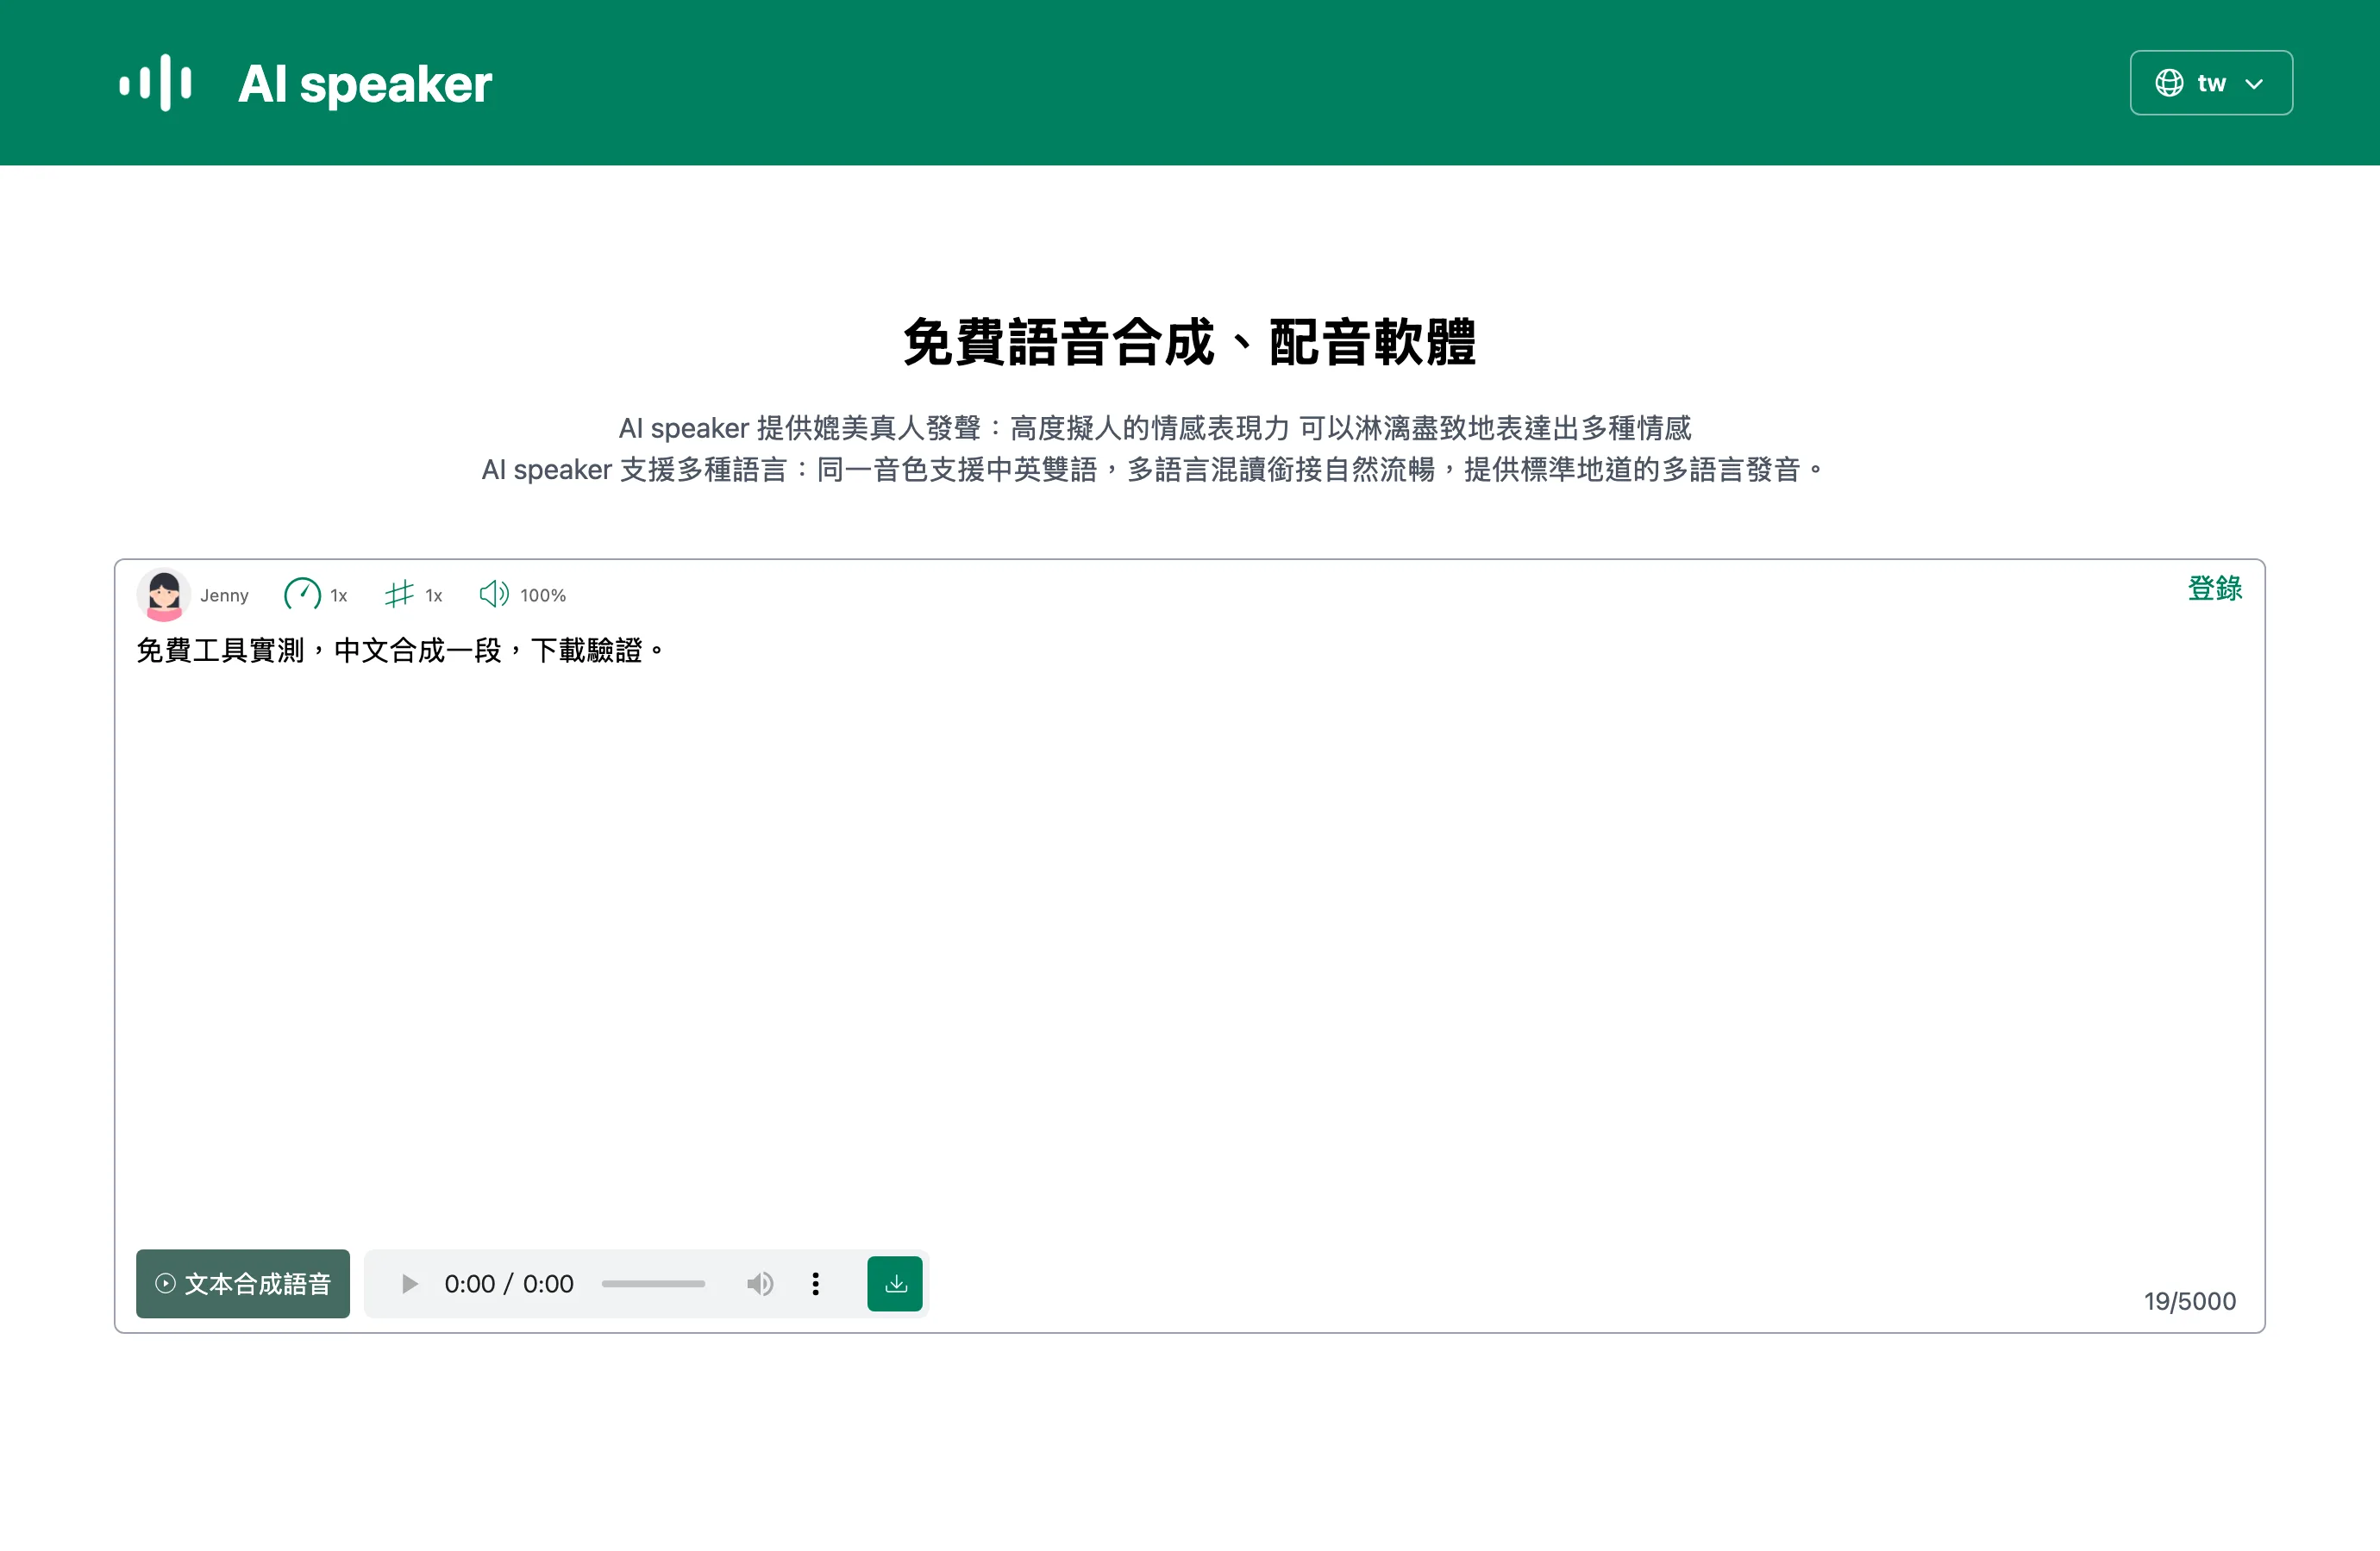
Task: Mute the audio player volume
Action: tap(760, 1283)
